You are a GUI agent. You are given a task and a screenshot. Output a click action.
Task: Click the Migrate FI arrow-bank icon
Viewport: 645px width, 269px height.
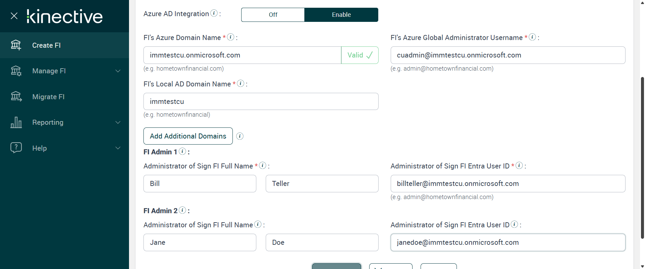pyautogui.click(x=16, y=97)
